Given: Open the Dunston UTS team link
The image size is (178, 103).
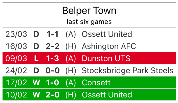Looking at the screenshot, I should (106, 58).
